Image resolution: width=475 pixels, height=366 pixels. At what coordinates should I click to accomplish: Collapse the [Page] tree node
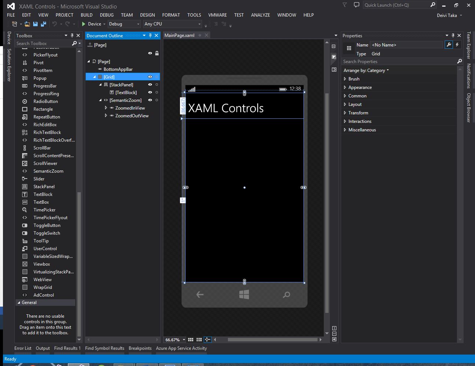coord(89,62)
